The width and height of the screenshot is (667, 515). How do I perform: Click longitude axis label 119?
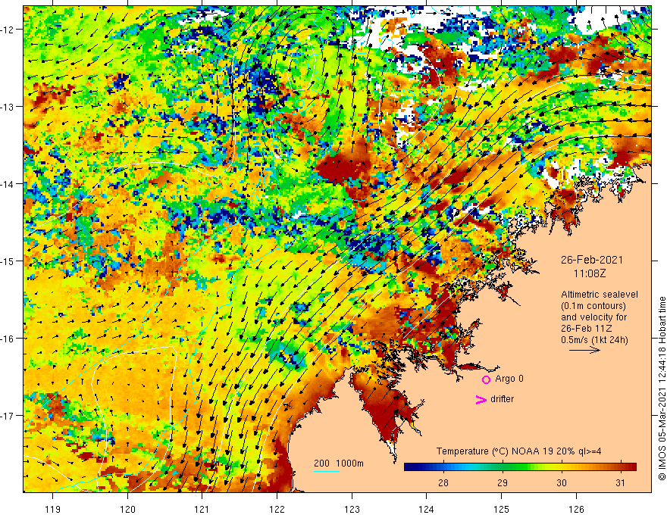(53, 509)
